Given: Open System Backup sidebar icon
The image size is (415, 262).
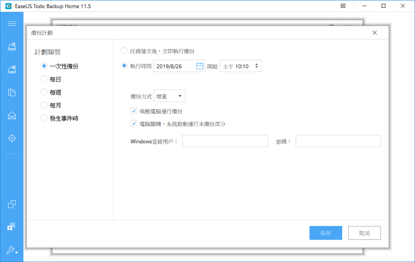Looking at the screenshot, I should [x=12, y=70].
